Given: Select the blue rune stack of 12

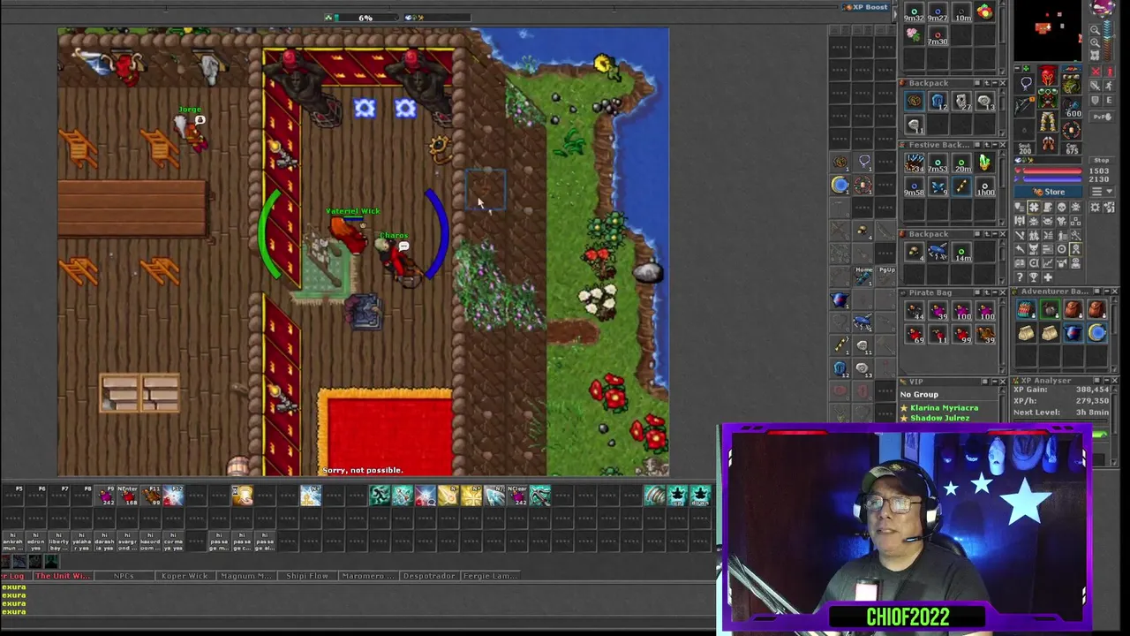Looking at the screenshot, I should (938, 101).
